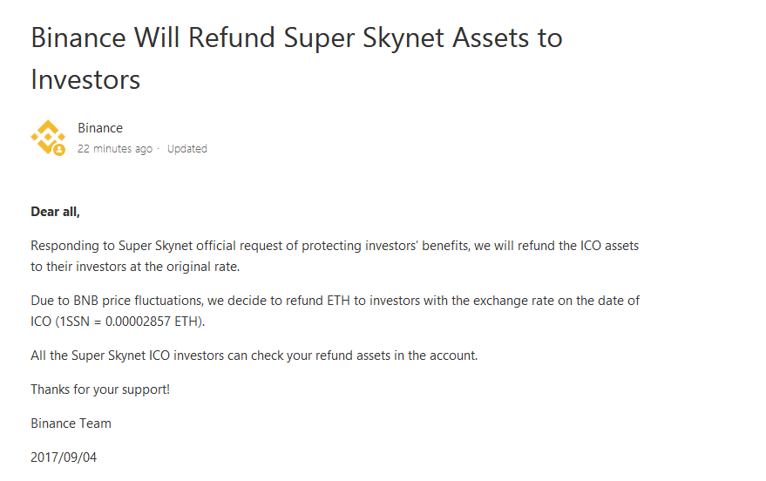Click the "Dear all," greeting
This screenshot has width=766, height=481.
point(55,212)
